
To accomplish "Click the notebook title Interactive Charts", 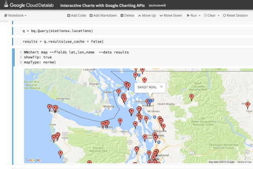I will click(102, 6).
